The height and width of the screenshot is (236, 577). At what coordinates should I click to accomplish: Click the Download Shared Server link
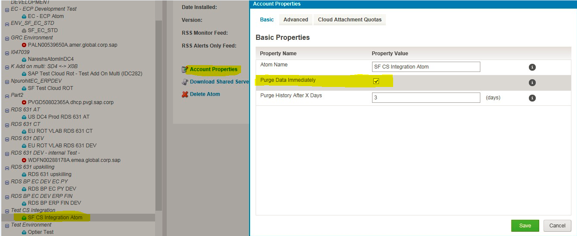click(x=220, y=82)
